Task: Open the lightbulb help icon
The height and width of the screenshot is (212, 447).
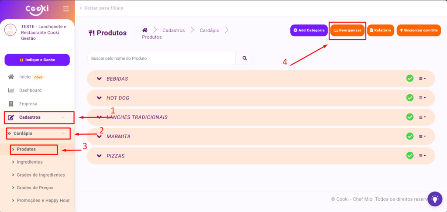Action: coord(435,198)
